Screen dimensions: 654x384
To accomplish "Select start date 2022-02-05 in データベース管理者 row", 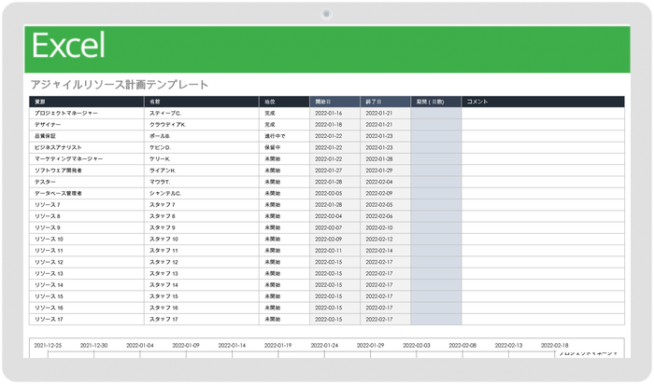I will [334, 193].
